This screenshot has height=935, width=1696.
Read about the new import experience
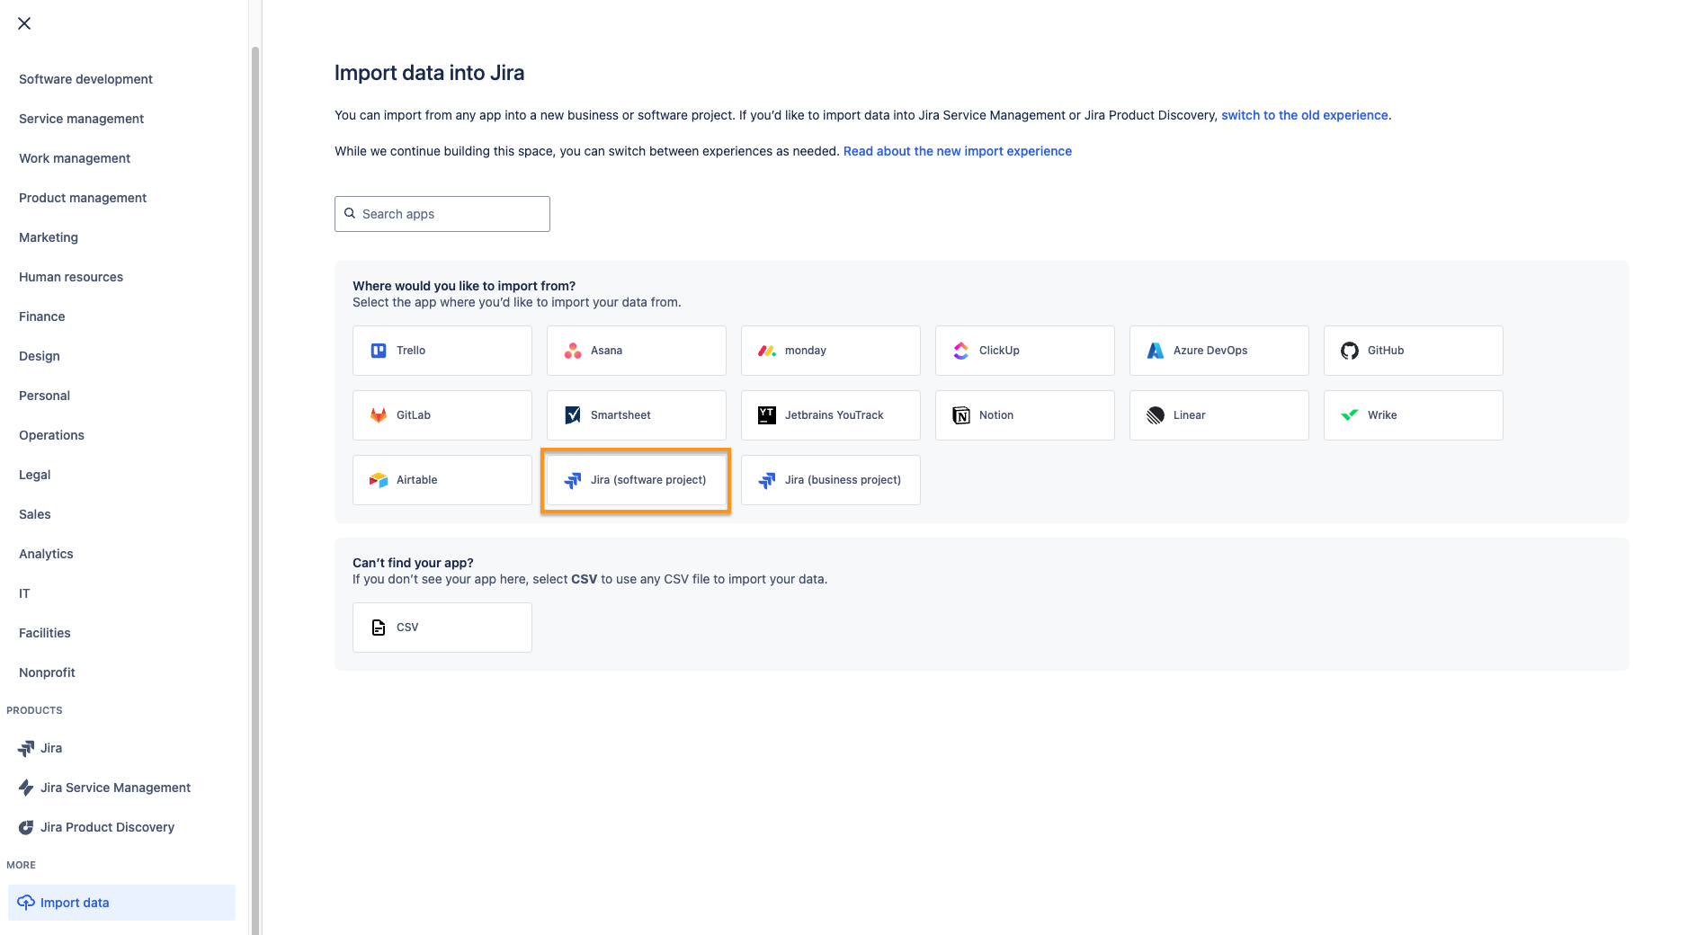957,151
